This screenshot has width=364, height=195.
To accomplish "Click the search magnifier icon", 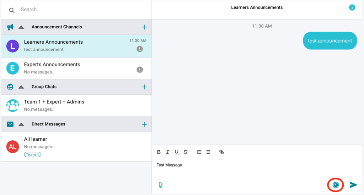I will pos(12,10).
